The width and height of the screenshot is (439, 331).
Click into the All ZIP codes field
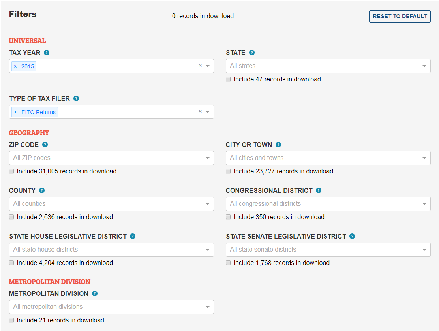tap(107, 158)
